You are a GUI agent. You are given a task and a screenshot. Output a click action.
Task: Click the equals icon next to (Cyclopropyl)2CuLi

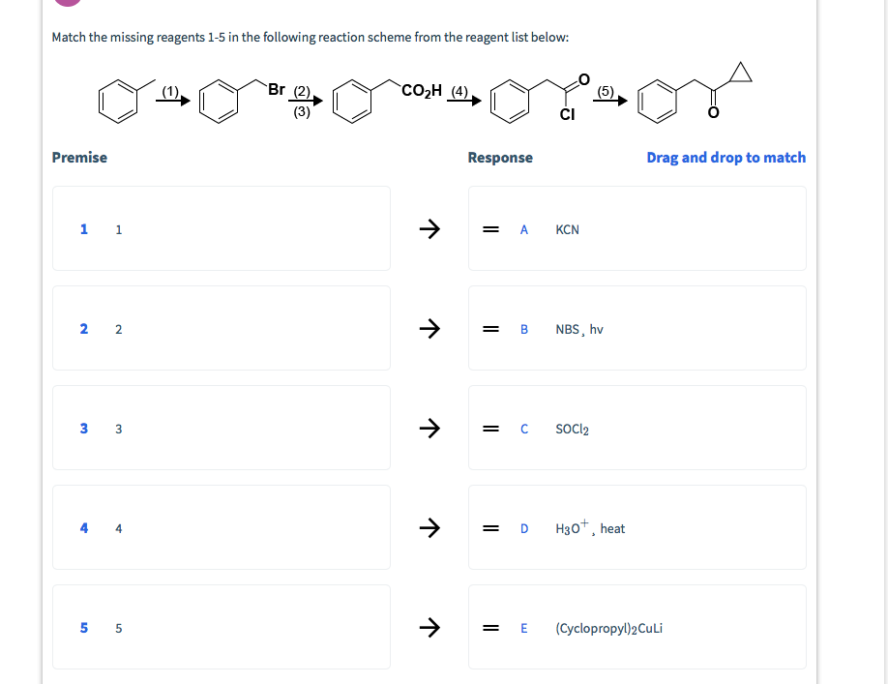(489, 627)
